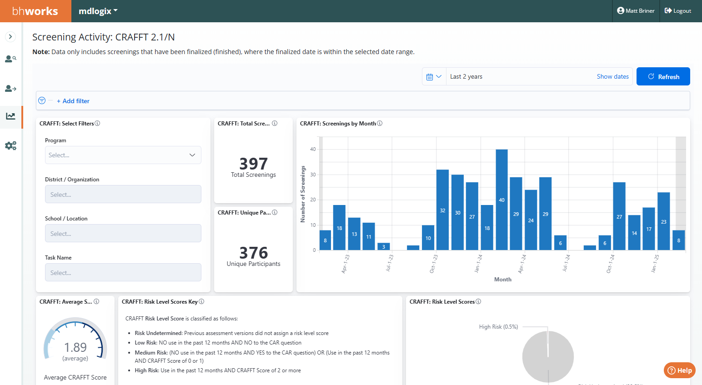Show info for CRAFFT Total Screenings panel

tap(275, 123)
